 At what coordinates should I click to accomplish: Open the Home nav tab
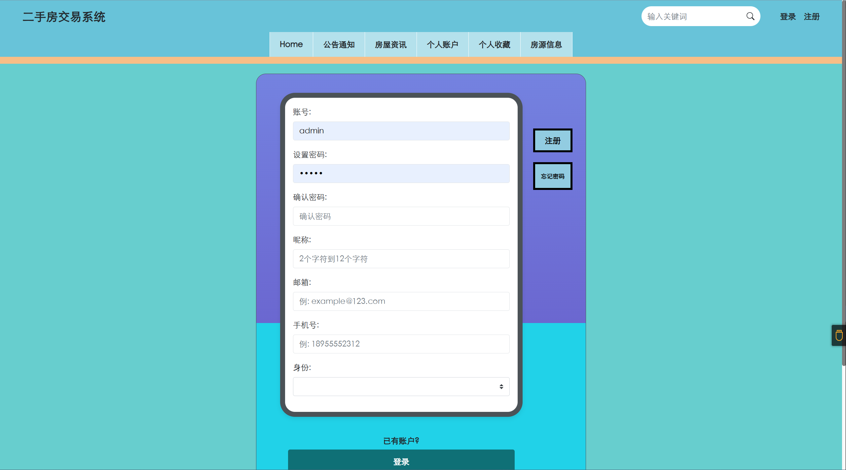click(291, 44)
